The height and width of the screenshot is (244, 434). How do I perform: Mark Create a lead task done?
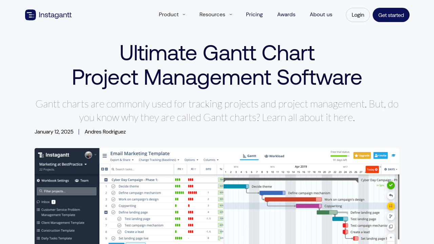coord(119,232)
